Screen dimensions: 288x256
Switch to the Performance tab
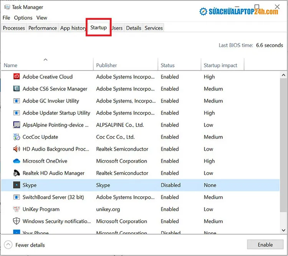[x=43, y=28]
